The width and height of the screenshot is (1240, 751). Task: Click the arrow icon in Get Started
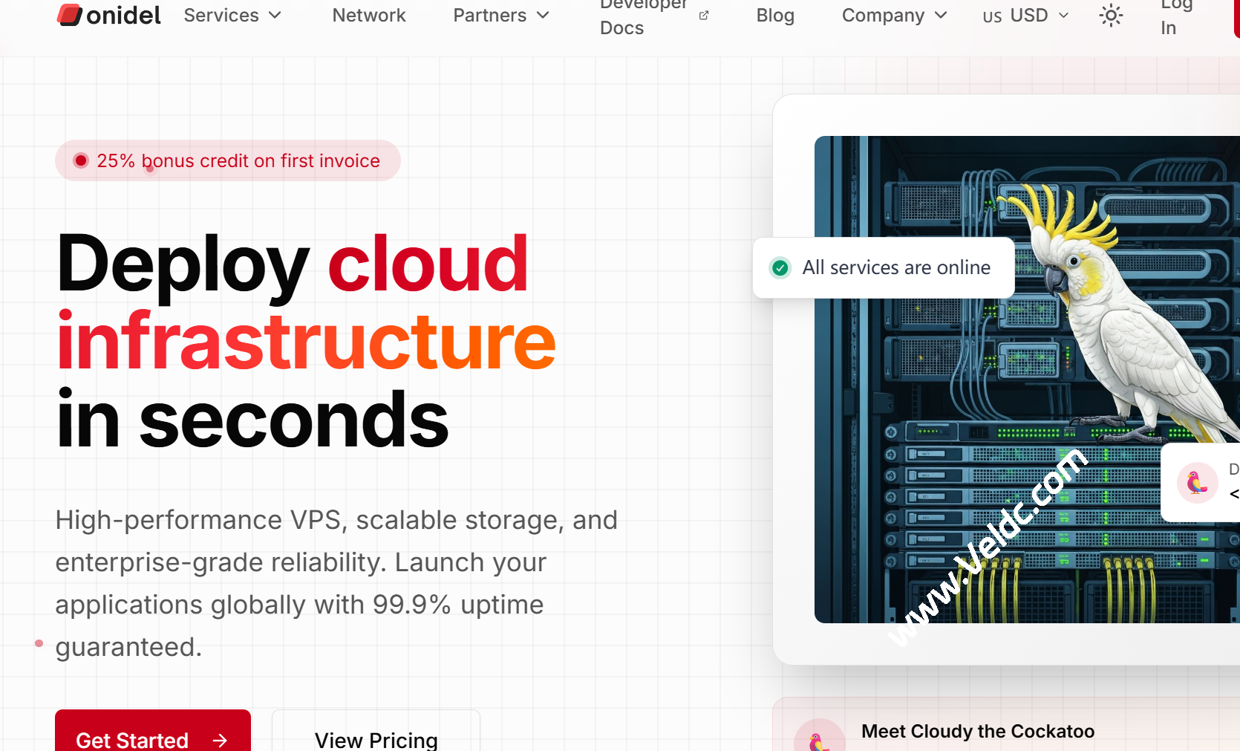point(220,740)
